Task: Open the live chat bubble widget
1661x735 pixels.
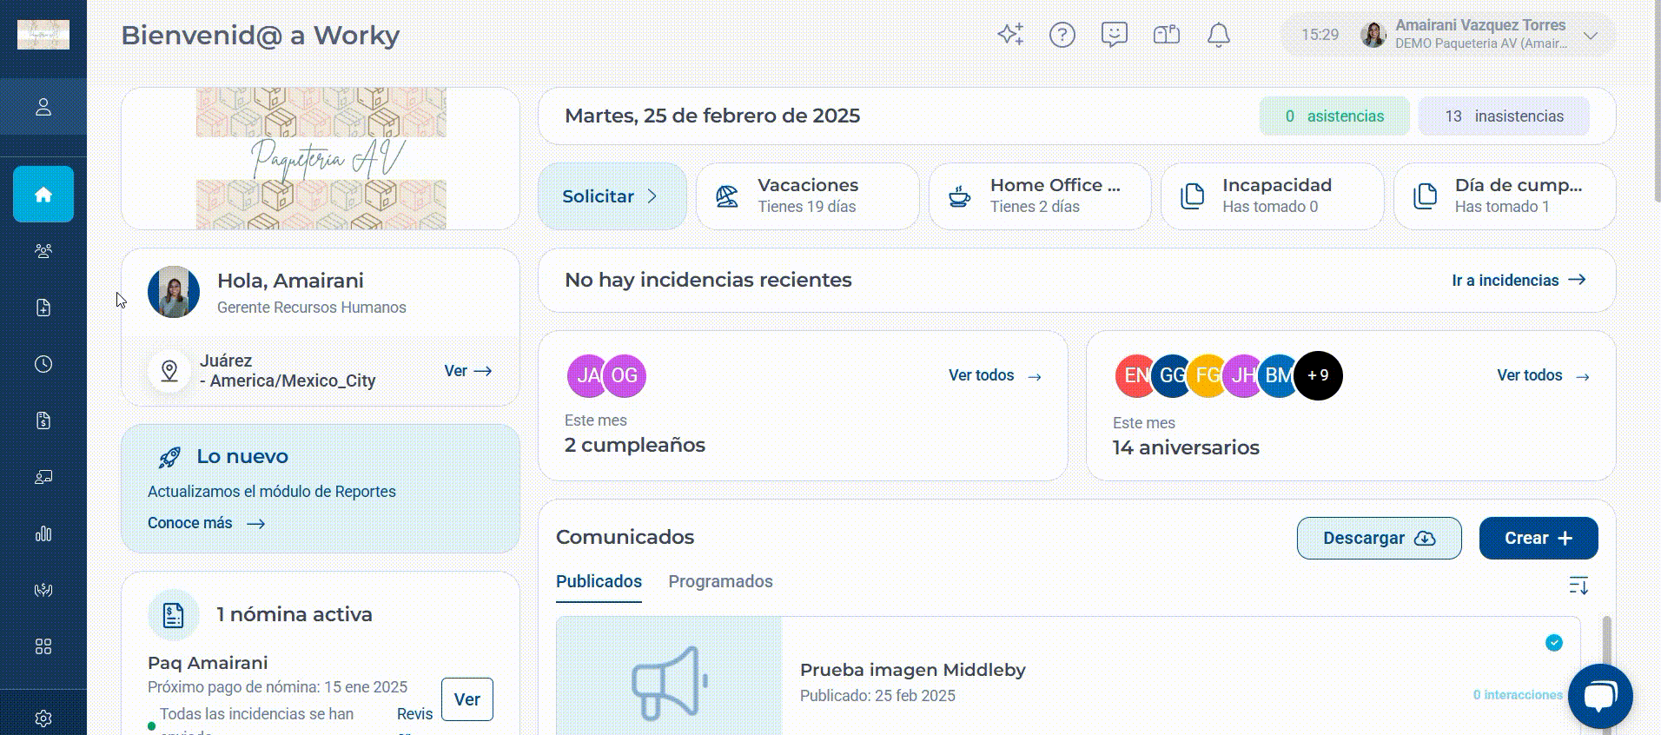Action: click(x=1600, y=696)
